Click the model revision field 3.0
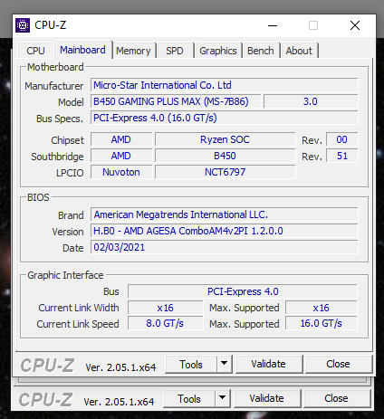 (x=311, y=101)
